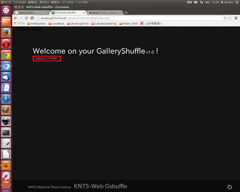The image size is (240, 192).
Task: Launch Google Chrome from the launcher
Action: [6, 55]
